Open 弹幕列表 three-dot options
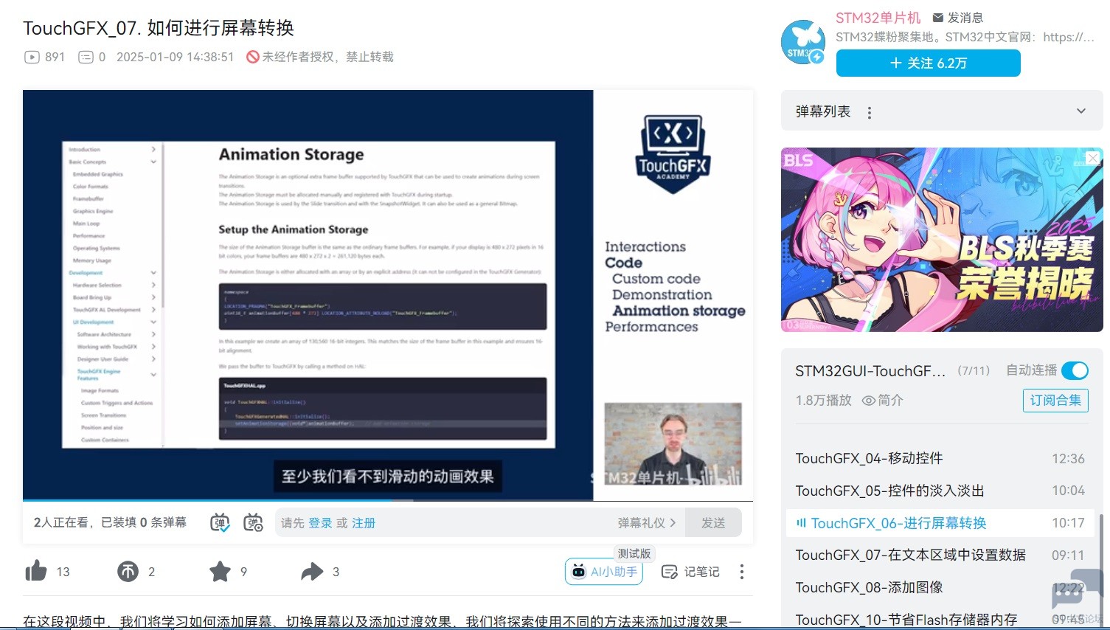The height and width of the screenshot is (630, 1110). [870, 113]
